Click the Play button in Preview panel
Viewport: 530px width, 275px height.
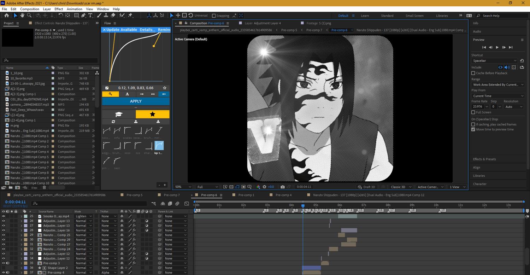(497, 47)
